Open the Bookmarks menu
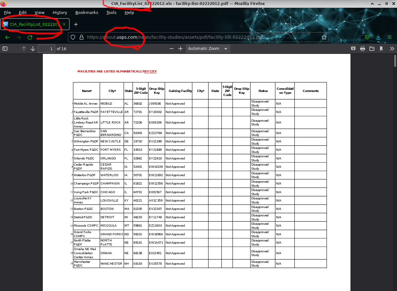The height and width of the screenshot is (291, 397). [x=87, y=13]
